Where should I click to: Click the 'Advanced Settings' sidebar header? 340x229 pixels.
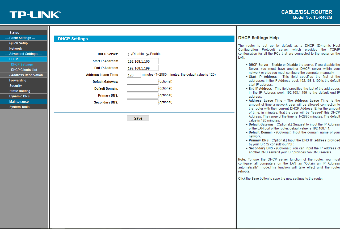[x=24, y=54]
